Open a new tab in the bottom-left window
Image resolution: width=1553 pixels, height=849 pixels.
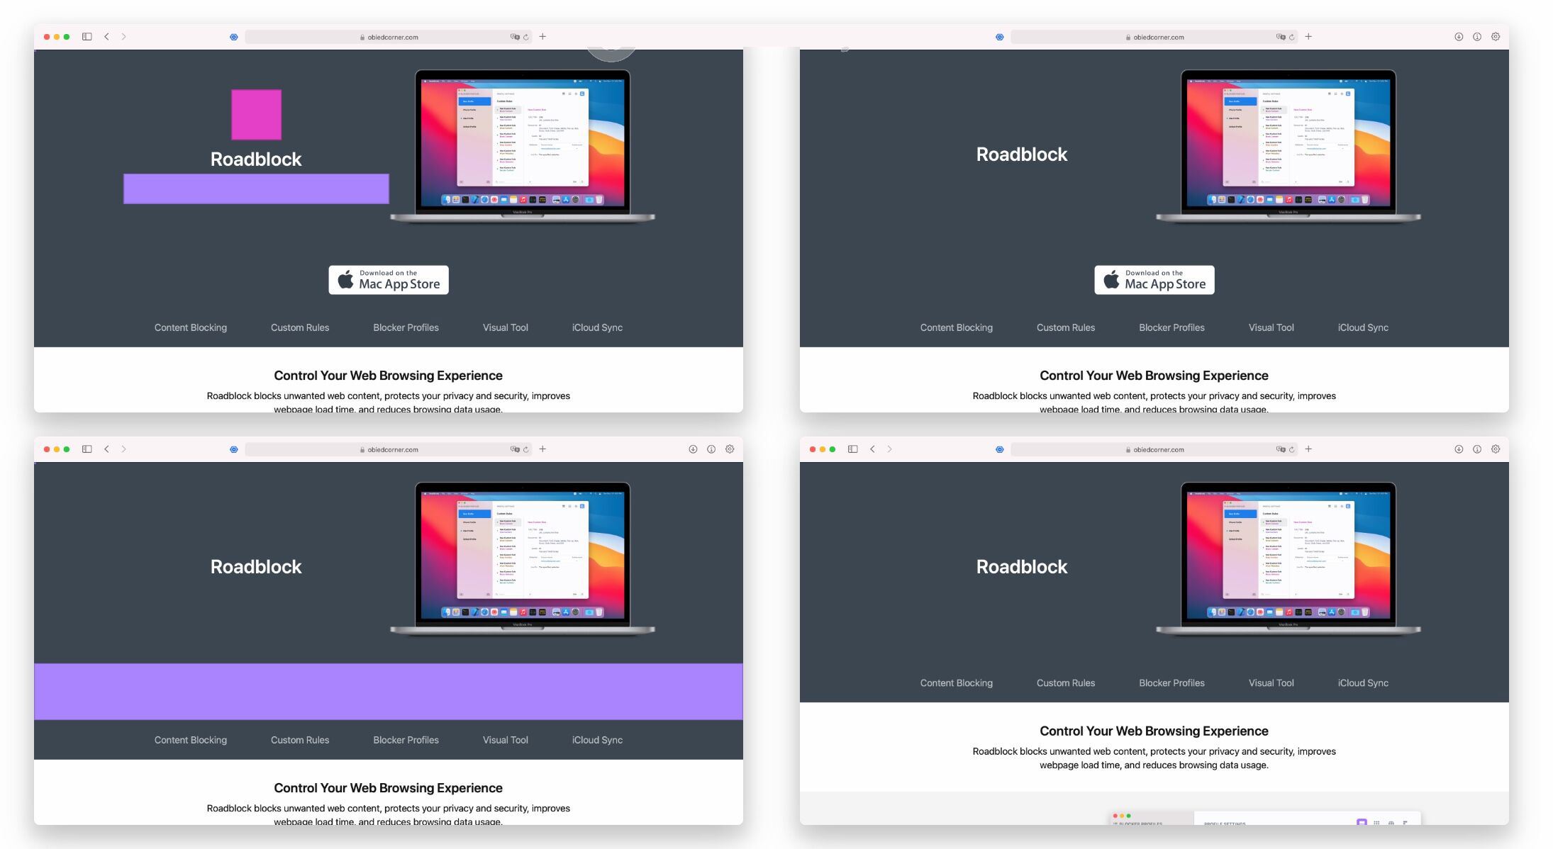[542, 449]
